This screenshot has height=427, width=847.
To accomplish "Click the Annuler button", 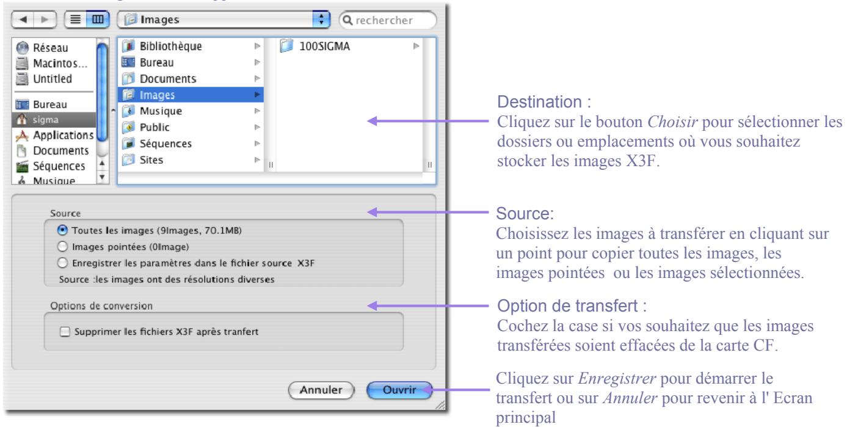I will pyautogui.click(x=322, y=389).
